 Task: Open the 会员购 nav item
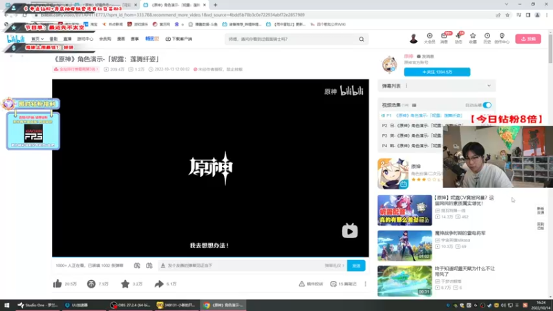click(x=105, y=39)
